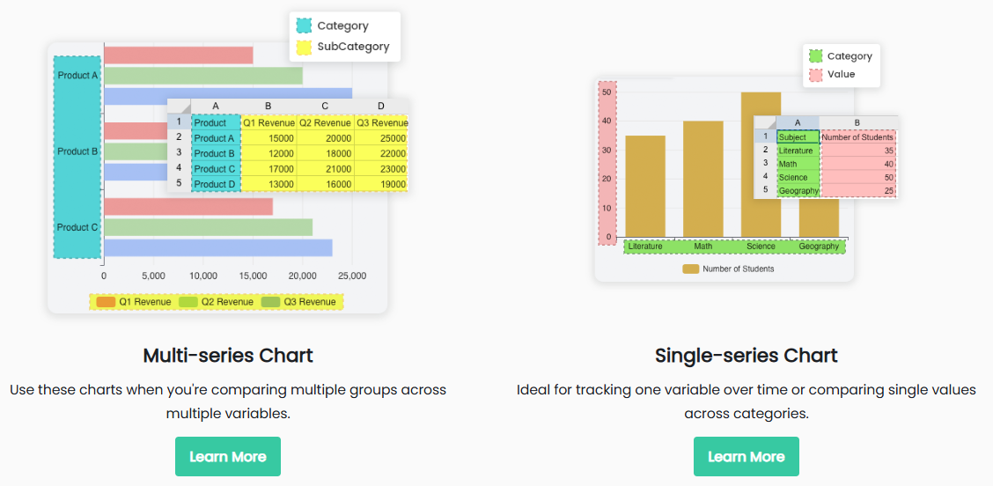Click the revenue spreadsheet's select-all corner
Screen dimensions: 993x486
179,107
